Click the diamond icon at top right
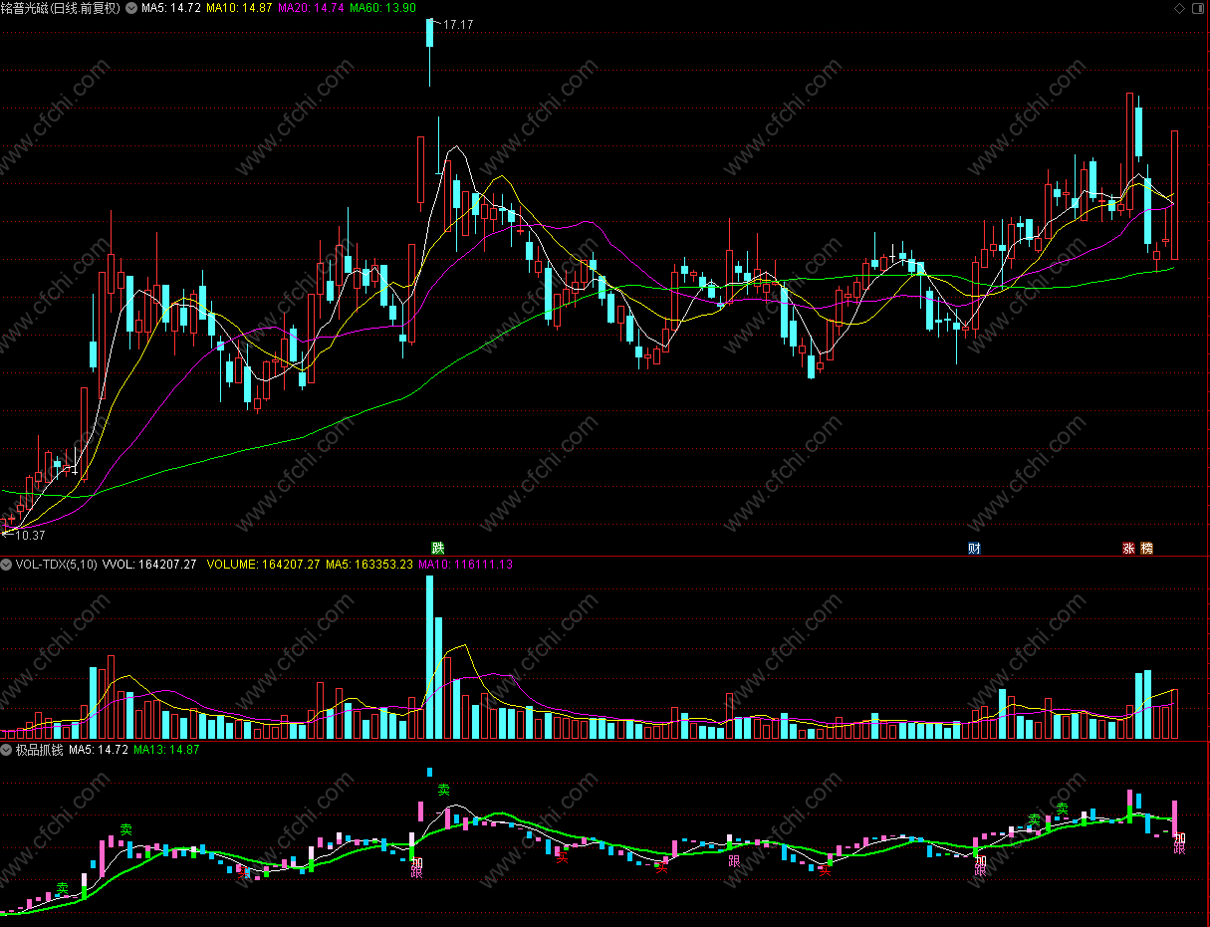1210x927 pixels. tap(1180, 8)
